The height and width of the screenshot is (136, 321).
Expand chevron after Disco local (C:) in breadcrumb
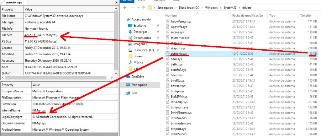(202, 8)
